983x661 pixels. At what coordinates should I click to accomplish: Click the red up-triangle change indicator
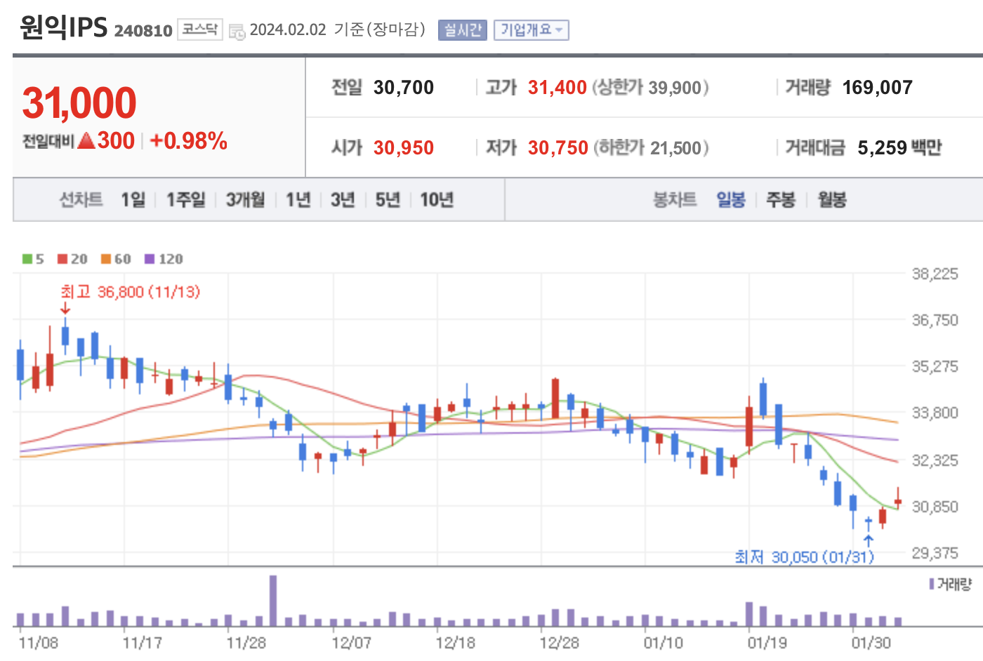[x=86, y=141]
